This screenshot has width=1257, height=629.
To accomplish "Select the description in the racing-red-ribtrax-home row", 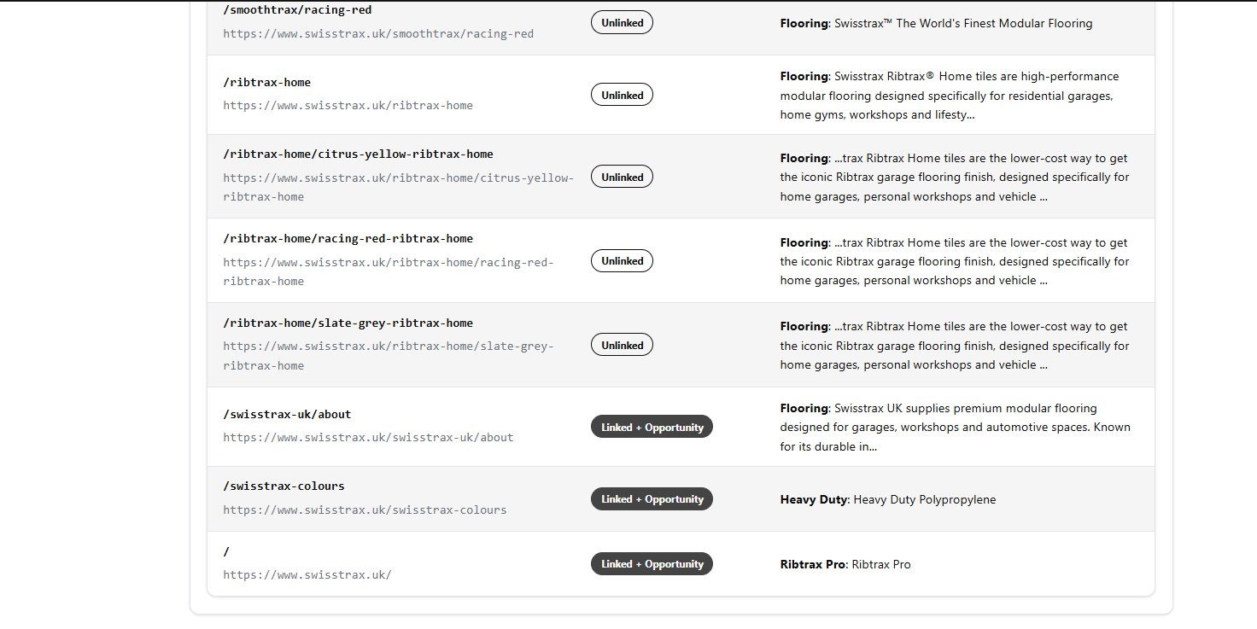I will (x=955, y=261).
